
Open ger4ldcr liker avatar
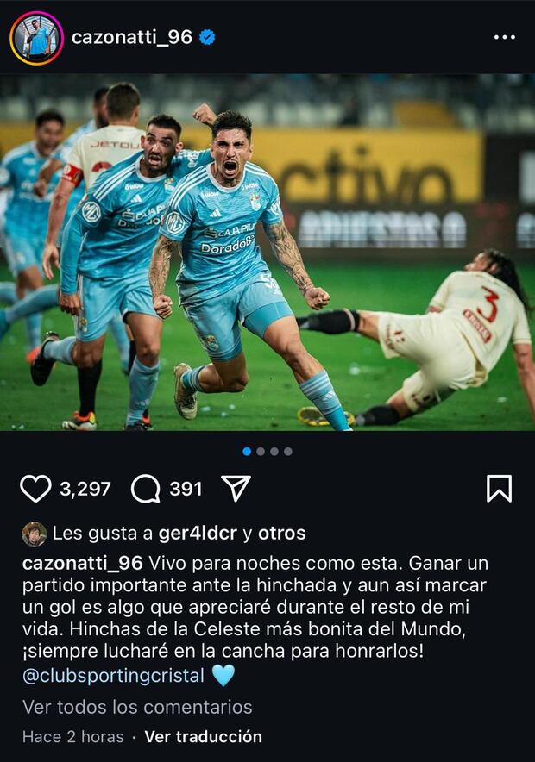(x=34, y=534)
